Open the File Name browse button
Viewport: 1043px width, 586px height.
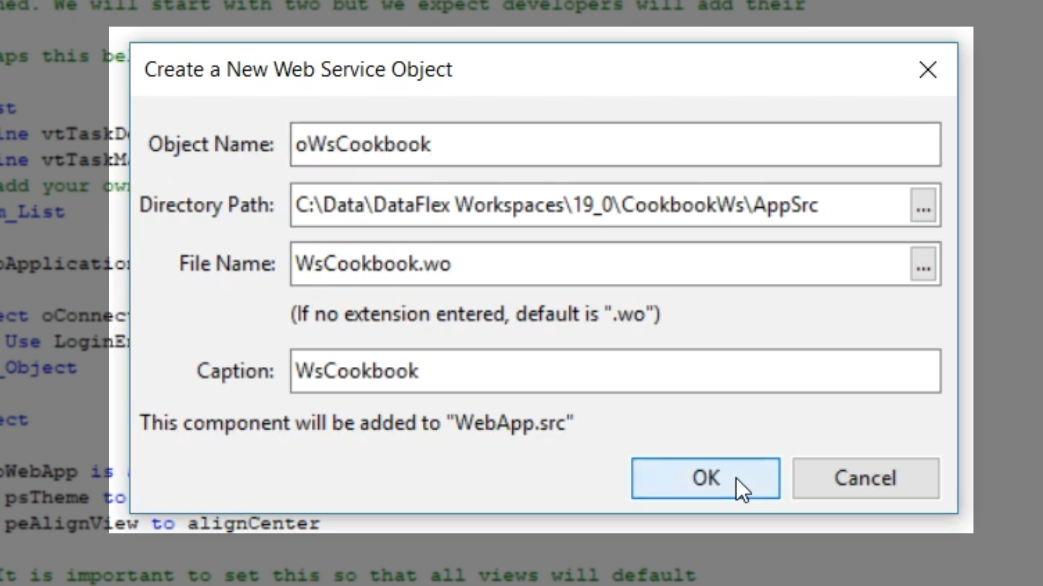pos(923,265)
